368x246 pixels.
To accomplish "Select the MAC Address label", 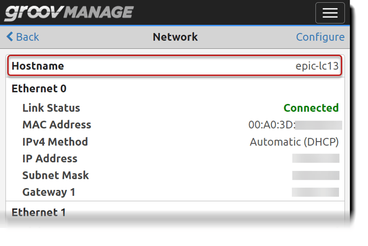I will pyautogui.click(x=57, y=125).
